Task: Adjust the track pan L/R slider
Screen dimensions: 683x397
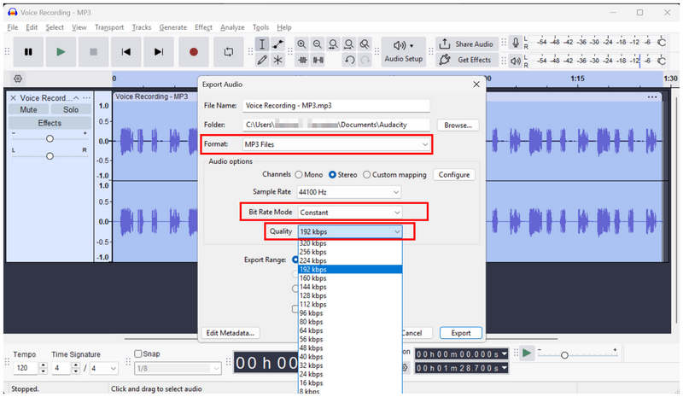Action: pos(50,156)
